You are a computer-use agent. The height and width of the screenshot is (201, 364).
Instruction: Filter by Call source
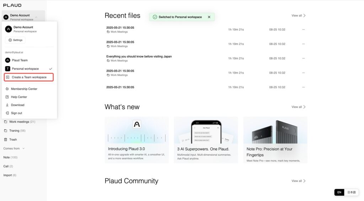(x=8, y=167)
